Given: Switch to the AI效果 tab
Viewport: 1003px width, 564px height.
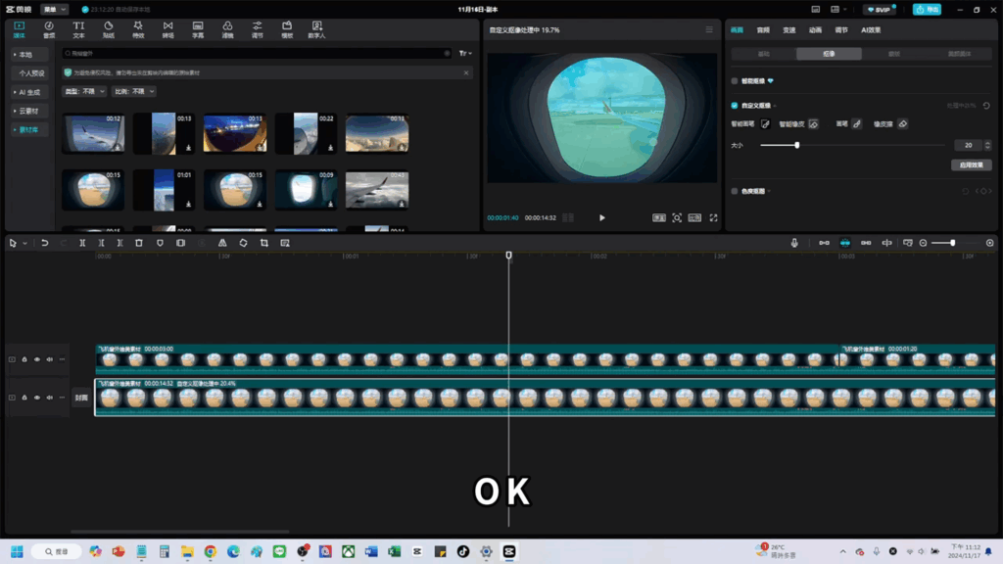Looking at the screenshot, I should [x=871, y=30].
